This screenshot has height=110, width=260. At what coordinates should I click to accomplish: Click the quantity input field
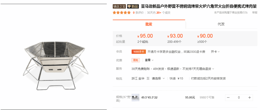click(x=239, y=98)
